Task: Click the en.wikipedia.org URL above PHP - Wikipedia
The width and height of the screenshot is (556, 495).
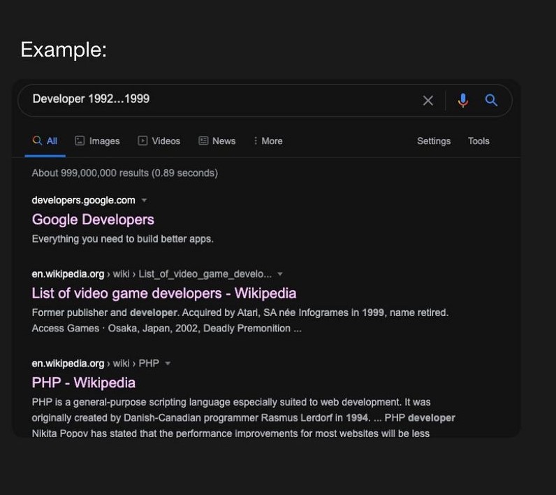Action: [x=68, y=364]
